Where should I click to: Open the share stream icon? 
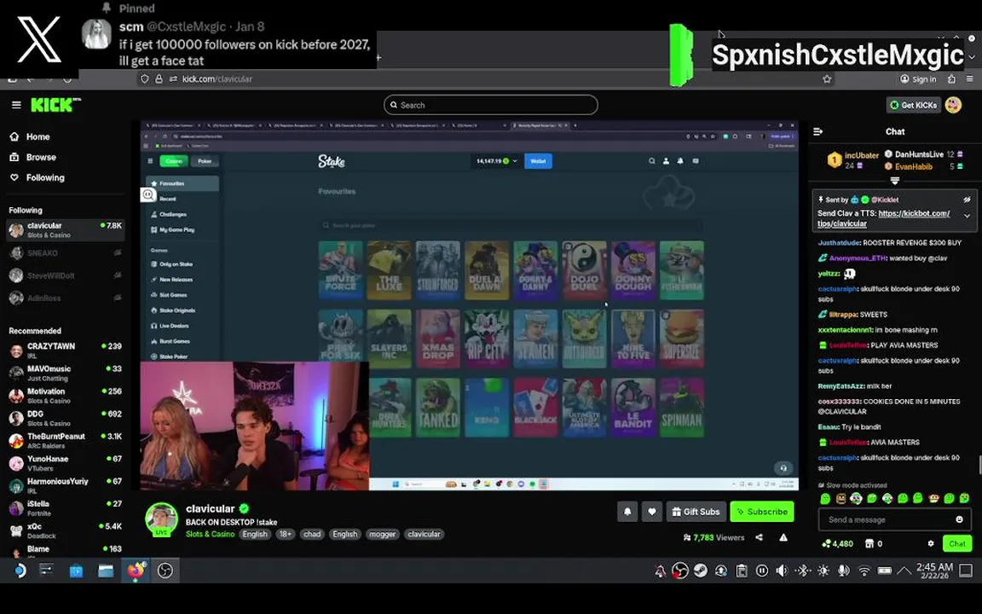pyautogui.click(x=759, y=537)
